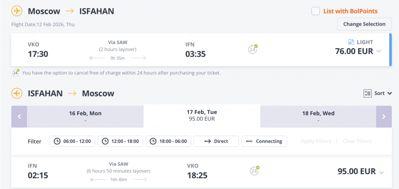
Task: Expand the 95.00 EUR fare details chevron
Action: pyautogui.click(x=381, y=172)
